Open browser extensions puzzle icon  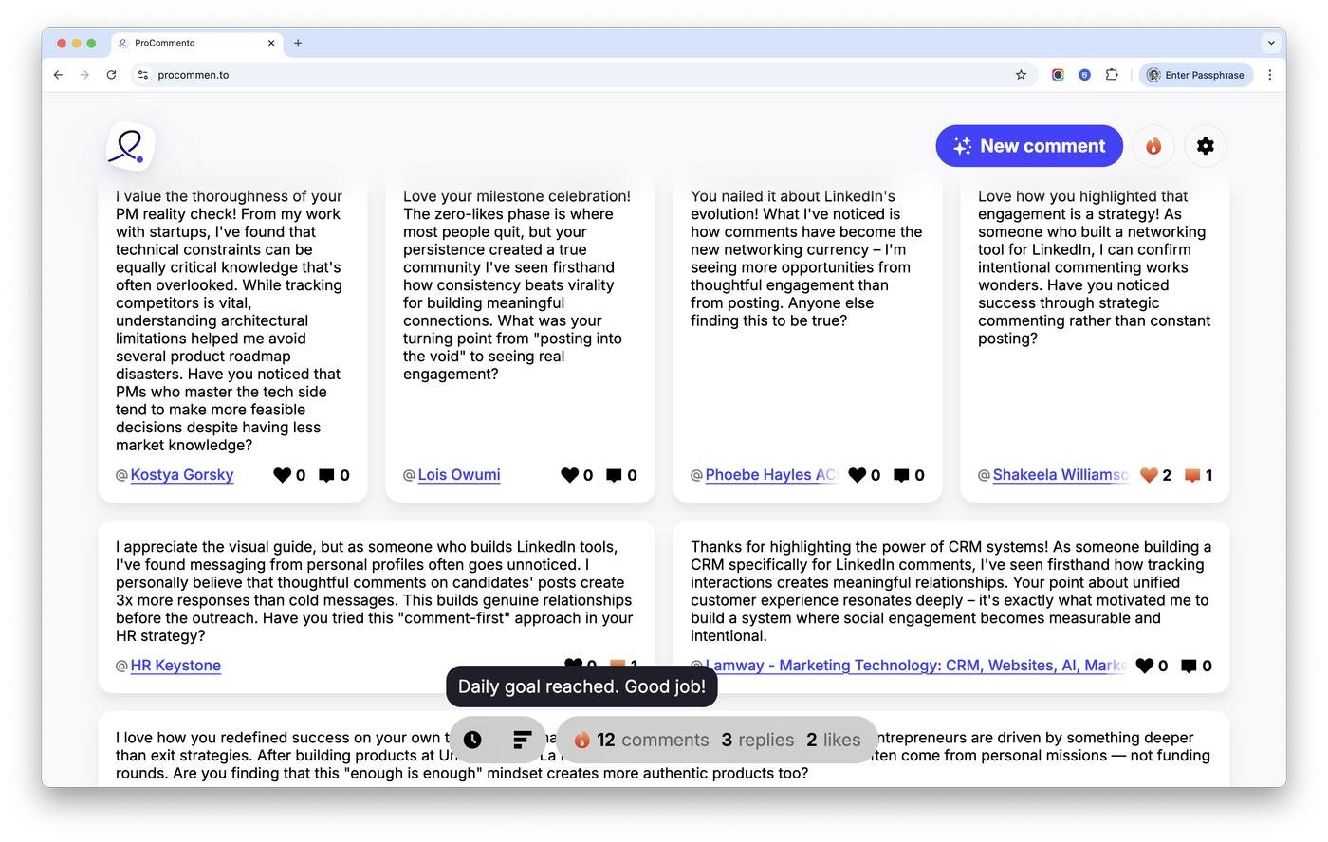1112,75
